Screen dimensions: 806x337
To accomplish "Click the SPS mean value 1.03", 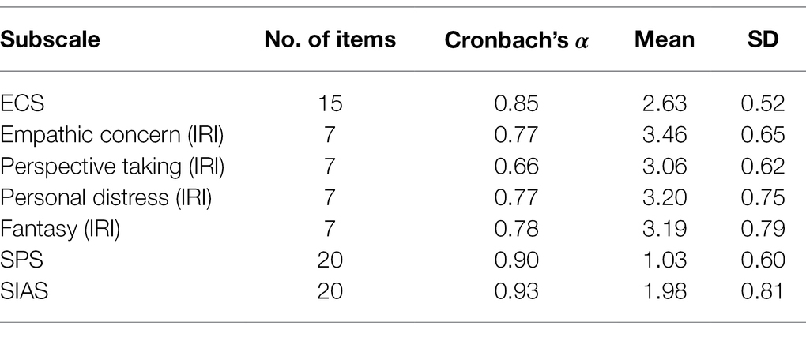I will (664, 260).
